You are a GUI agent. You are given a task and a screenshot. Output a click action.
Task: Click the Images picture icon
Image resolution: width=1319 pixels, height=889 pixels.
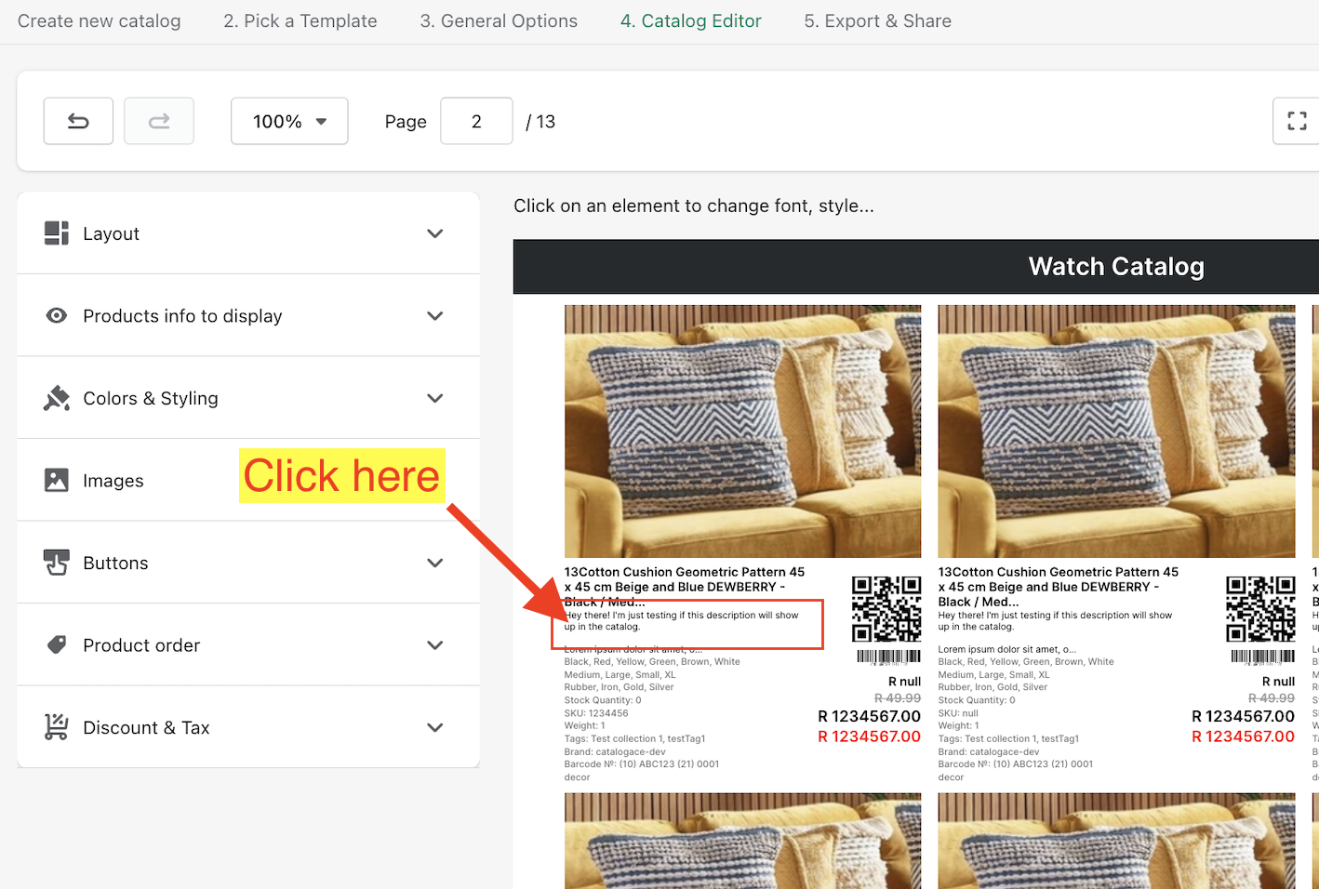[57, 481]
